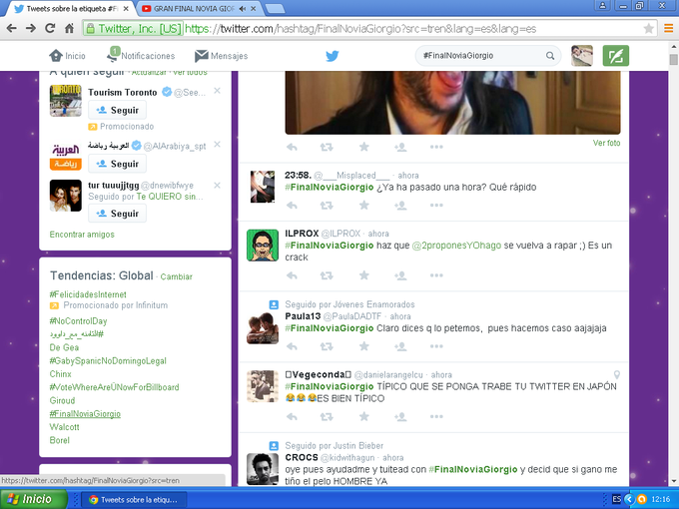Follow user icon on ILPROX tweet
The width and height of the screenshot is (679, 509).
click(400, 275)
